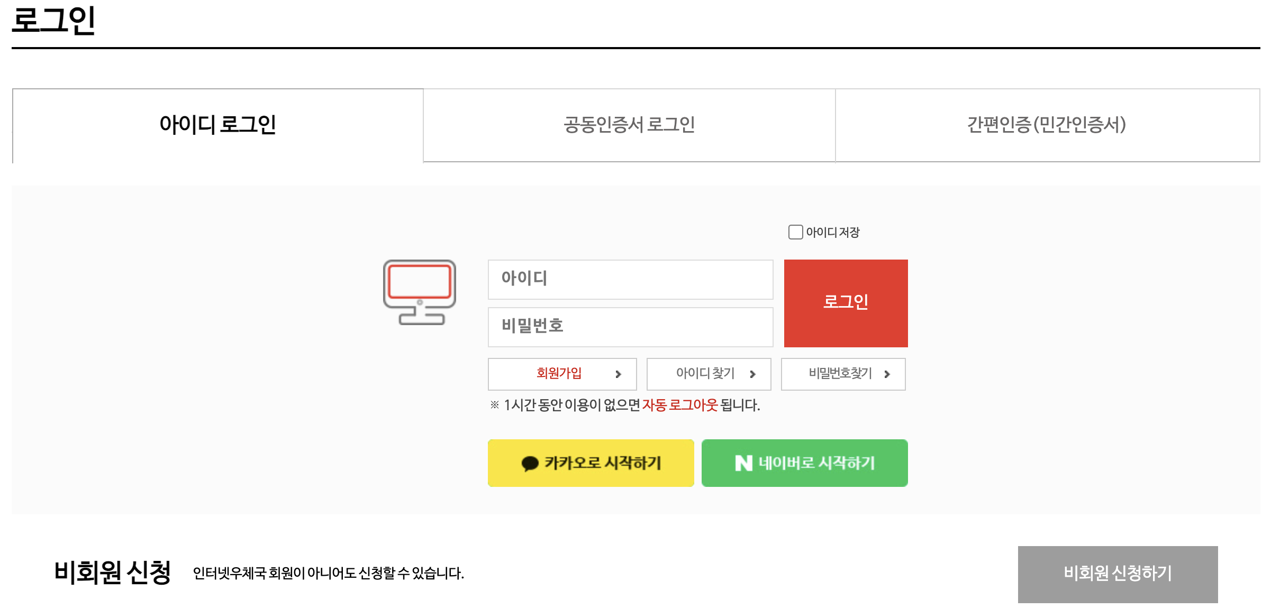Click the 비밀번호 input field
This screenshot has height=609, width=1271.
tap(630, 327)
